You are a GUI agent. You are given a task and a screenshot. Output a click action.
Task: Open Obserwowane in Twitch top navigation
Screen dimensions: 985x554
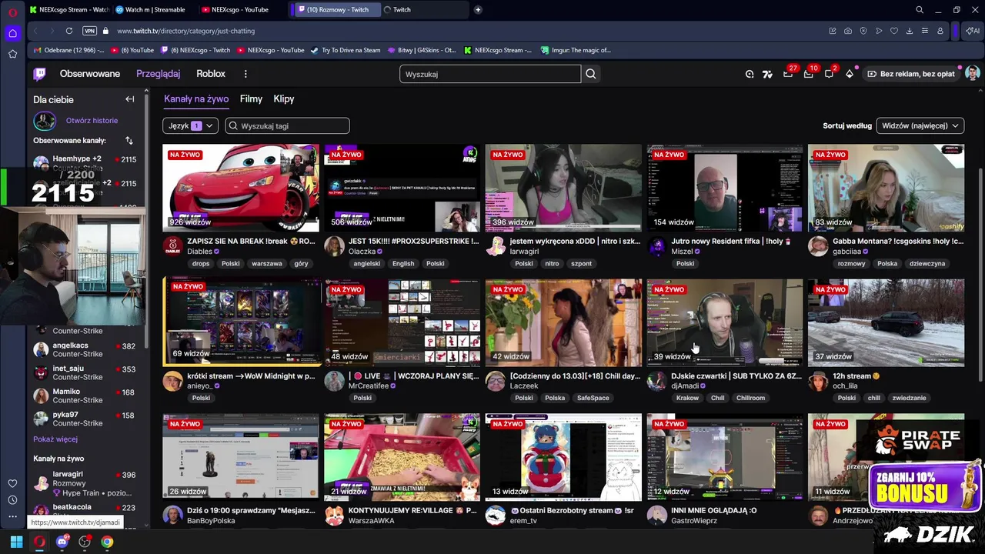pyautogui.click(x=90, y=74)
